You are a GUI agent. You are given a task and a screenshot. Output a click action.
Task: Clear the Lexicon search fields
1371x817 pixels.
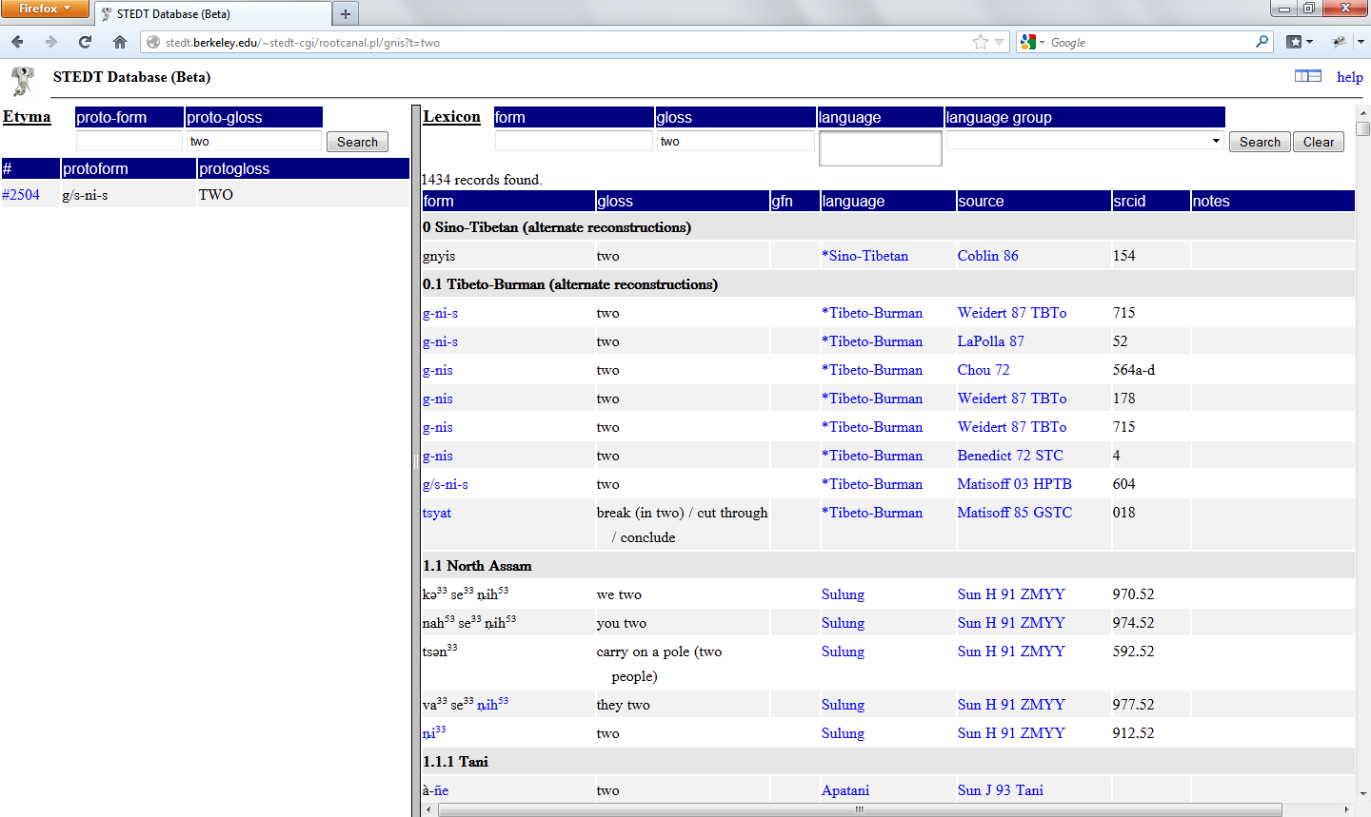point(1318,142)
